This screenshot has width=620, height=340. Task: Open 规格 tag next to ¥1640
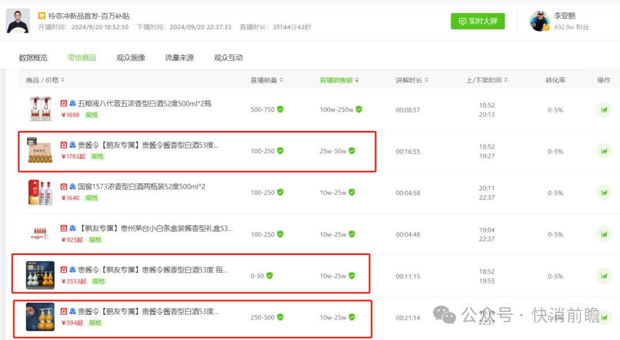pyautogui.click(x=91, y=198)
